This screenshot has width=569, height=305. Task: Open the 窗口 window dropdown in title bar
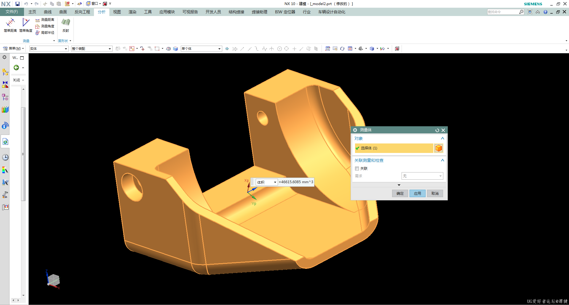coord(94,4)
